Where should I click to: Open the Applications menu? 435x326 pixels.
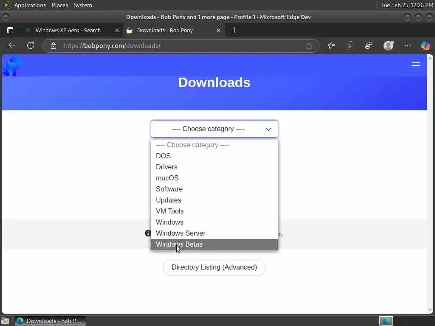point(30,5)
